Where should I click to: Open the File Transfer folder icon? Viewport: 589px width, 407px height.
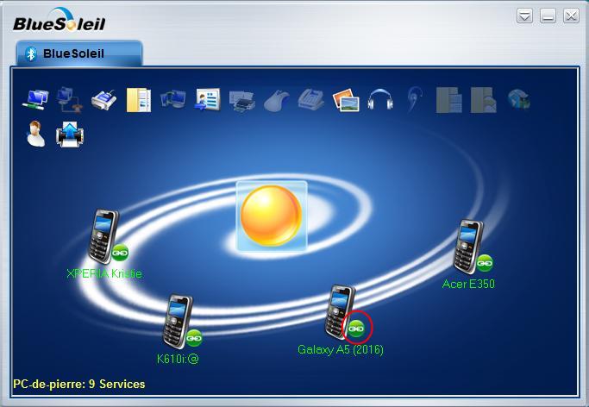tap(138, 99)
